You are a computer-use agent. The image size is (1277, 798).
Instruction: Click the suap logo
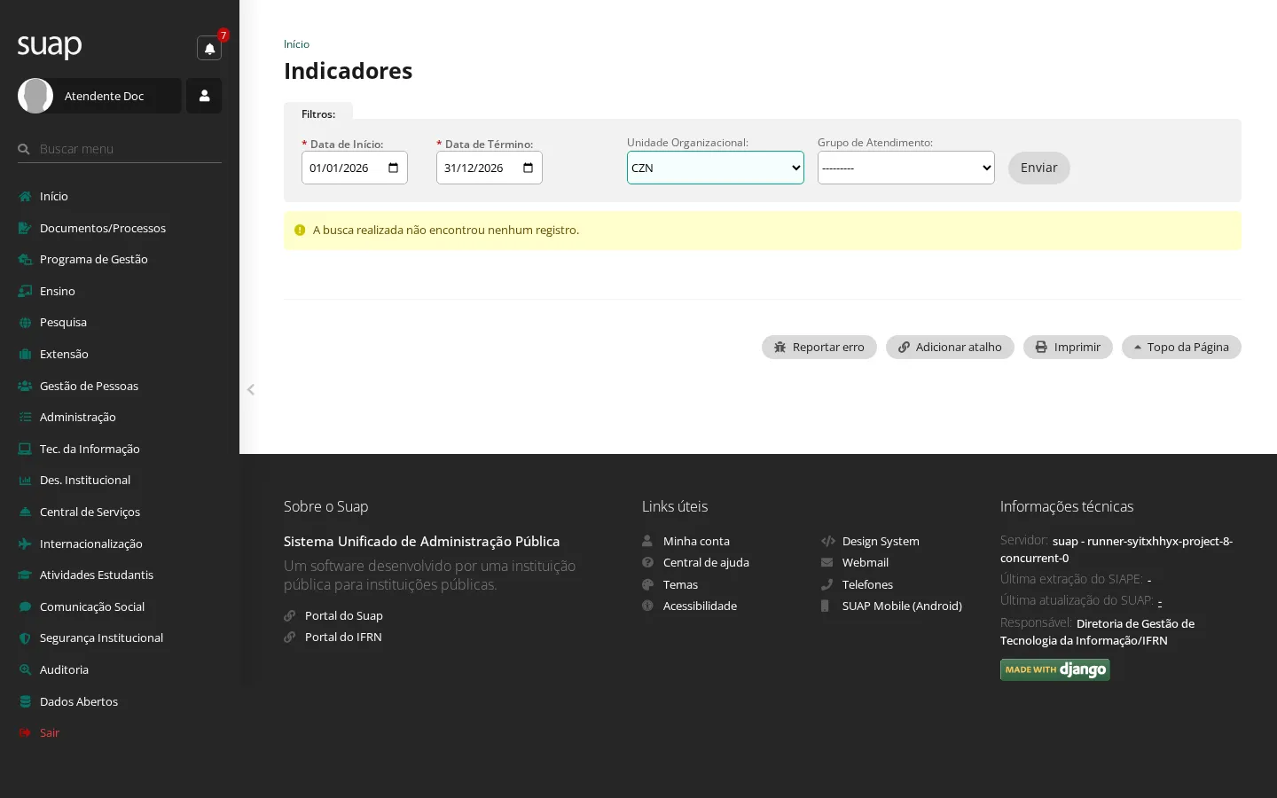50,45
